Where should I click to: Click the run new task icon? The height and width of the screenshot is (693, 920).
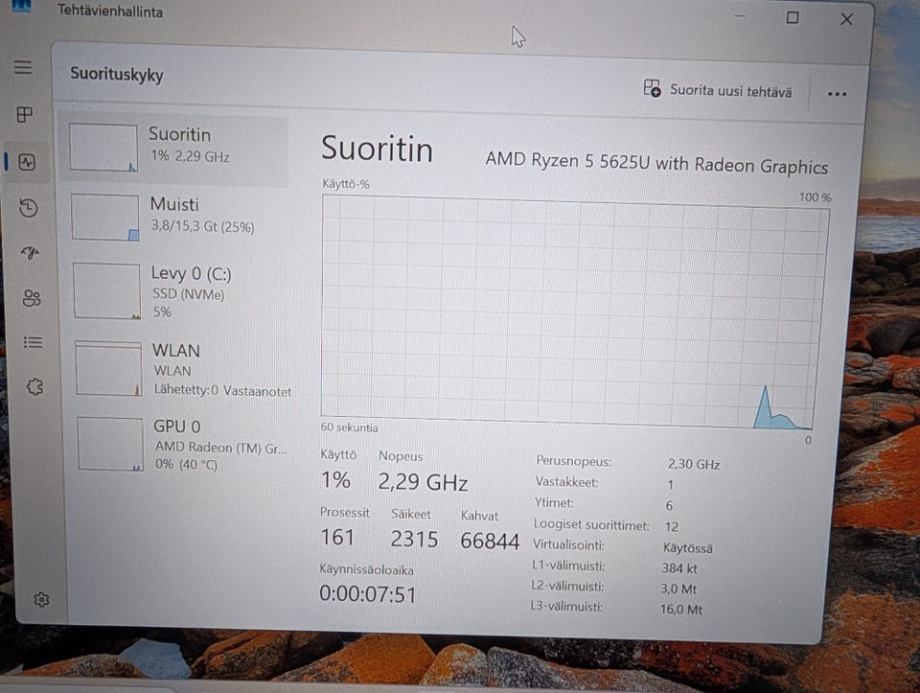click(x=652, y=88)
